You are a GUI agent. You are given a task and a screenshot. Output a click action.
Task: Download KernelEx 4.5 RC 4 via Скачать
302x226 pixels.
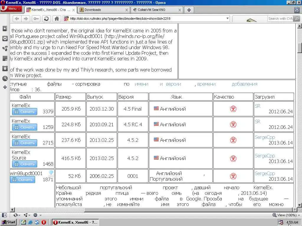tap(25, 127)
